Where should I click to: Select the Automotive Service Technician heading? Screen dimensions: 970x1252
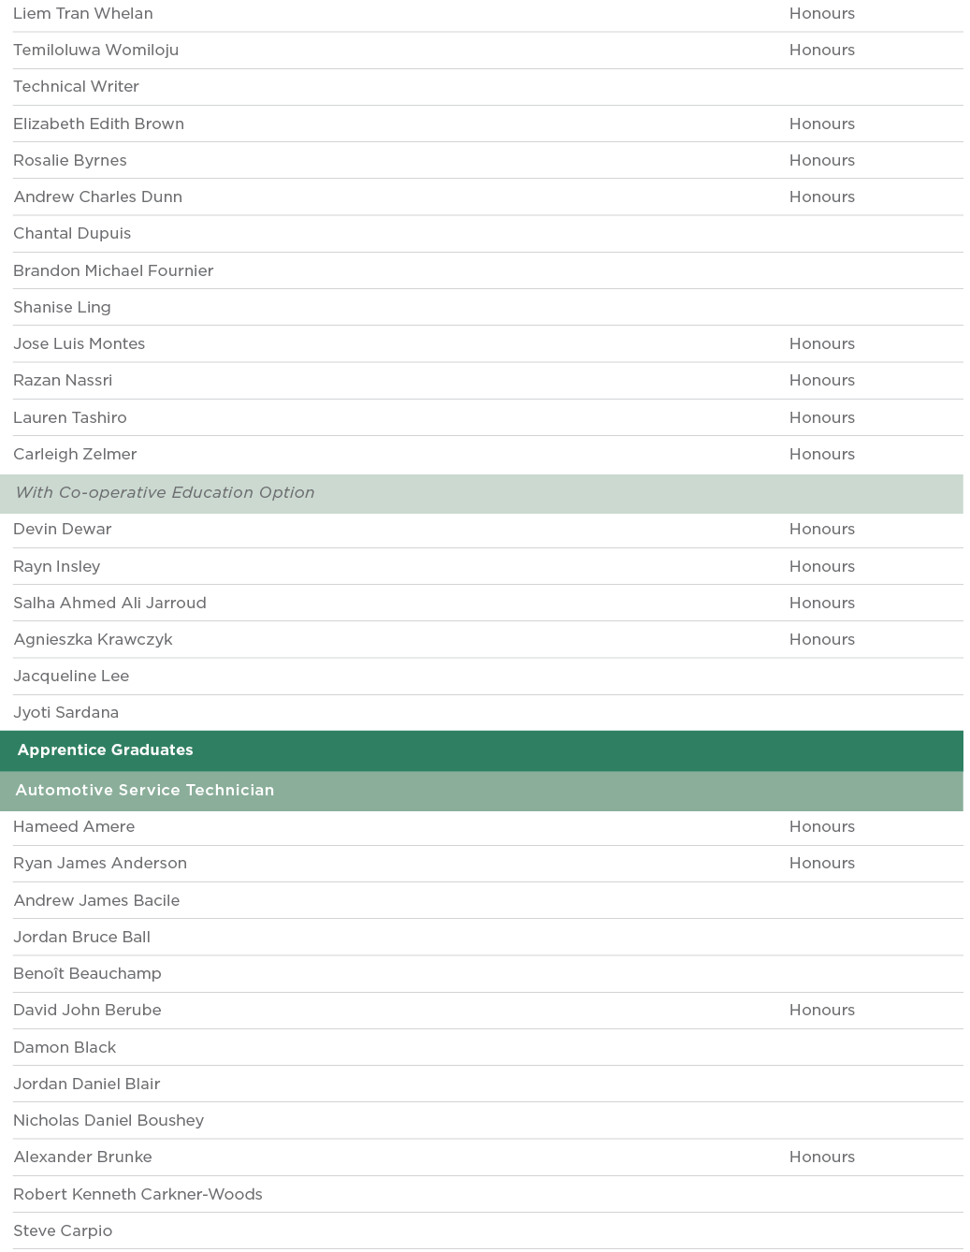[x=145, y=791]
